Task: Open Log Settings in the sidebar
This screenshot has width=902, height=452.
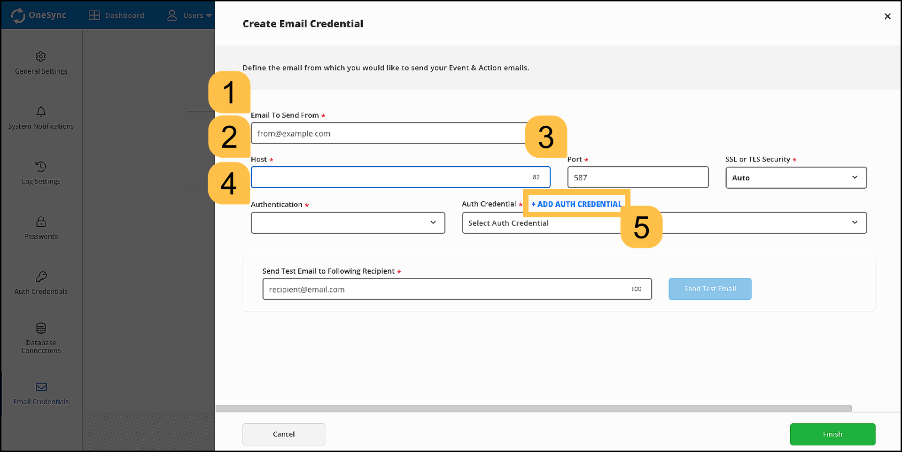Action: click(41, 173)
